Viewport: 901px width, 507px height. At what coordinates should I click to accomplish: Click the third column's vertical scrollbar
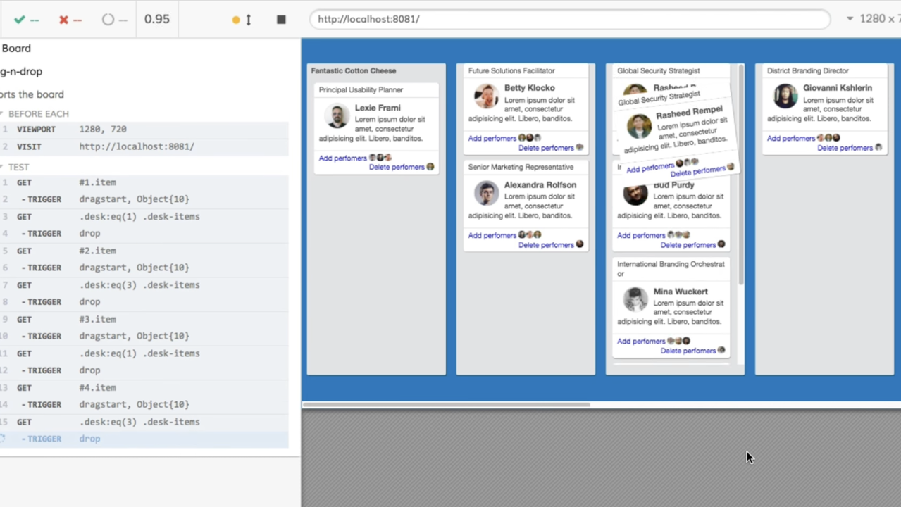point(740,176)
